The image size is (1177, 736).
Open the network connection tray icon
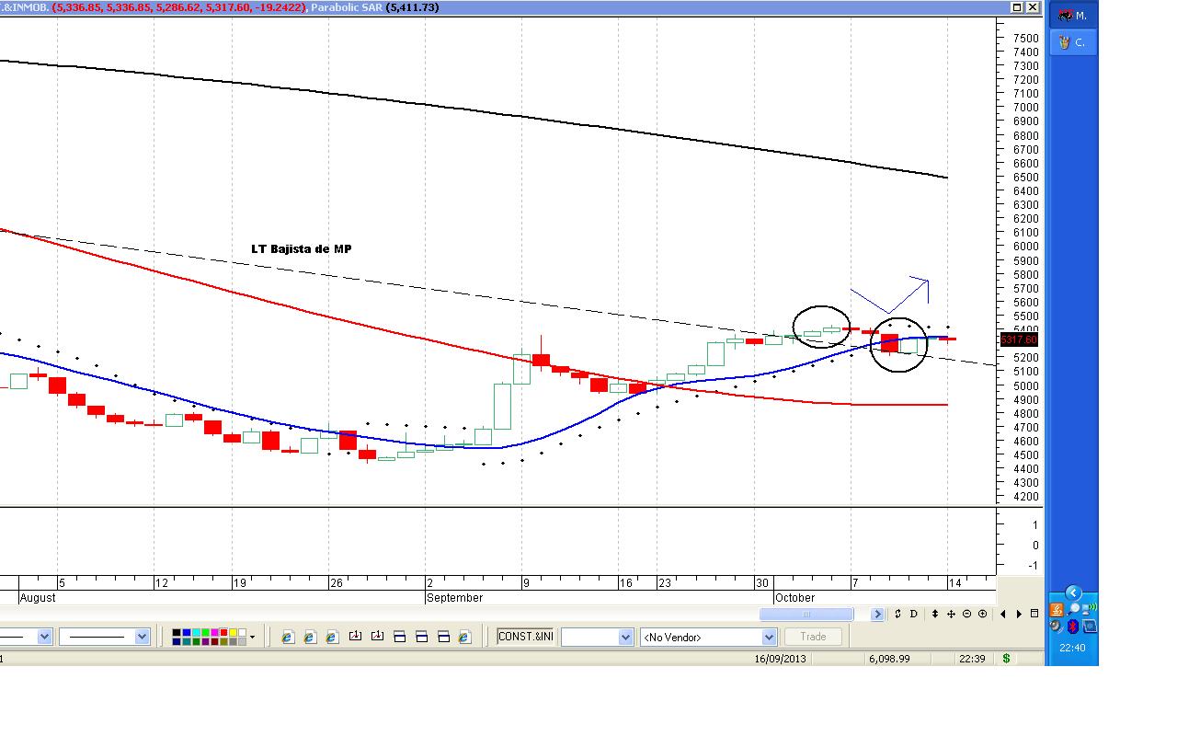click(1090, 609)
